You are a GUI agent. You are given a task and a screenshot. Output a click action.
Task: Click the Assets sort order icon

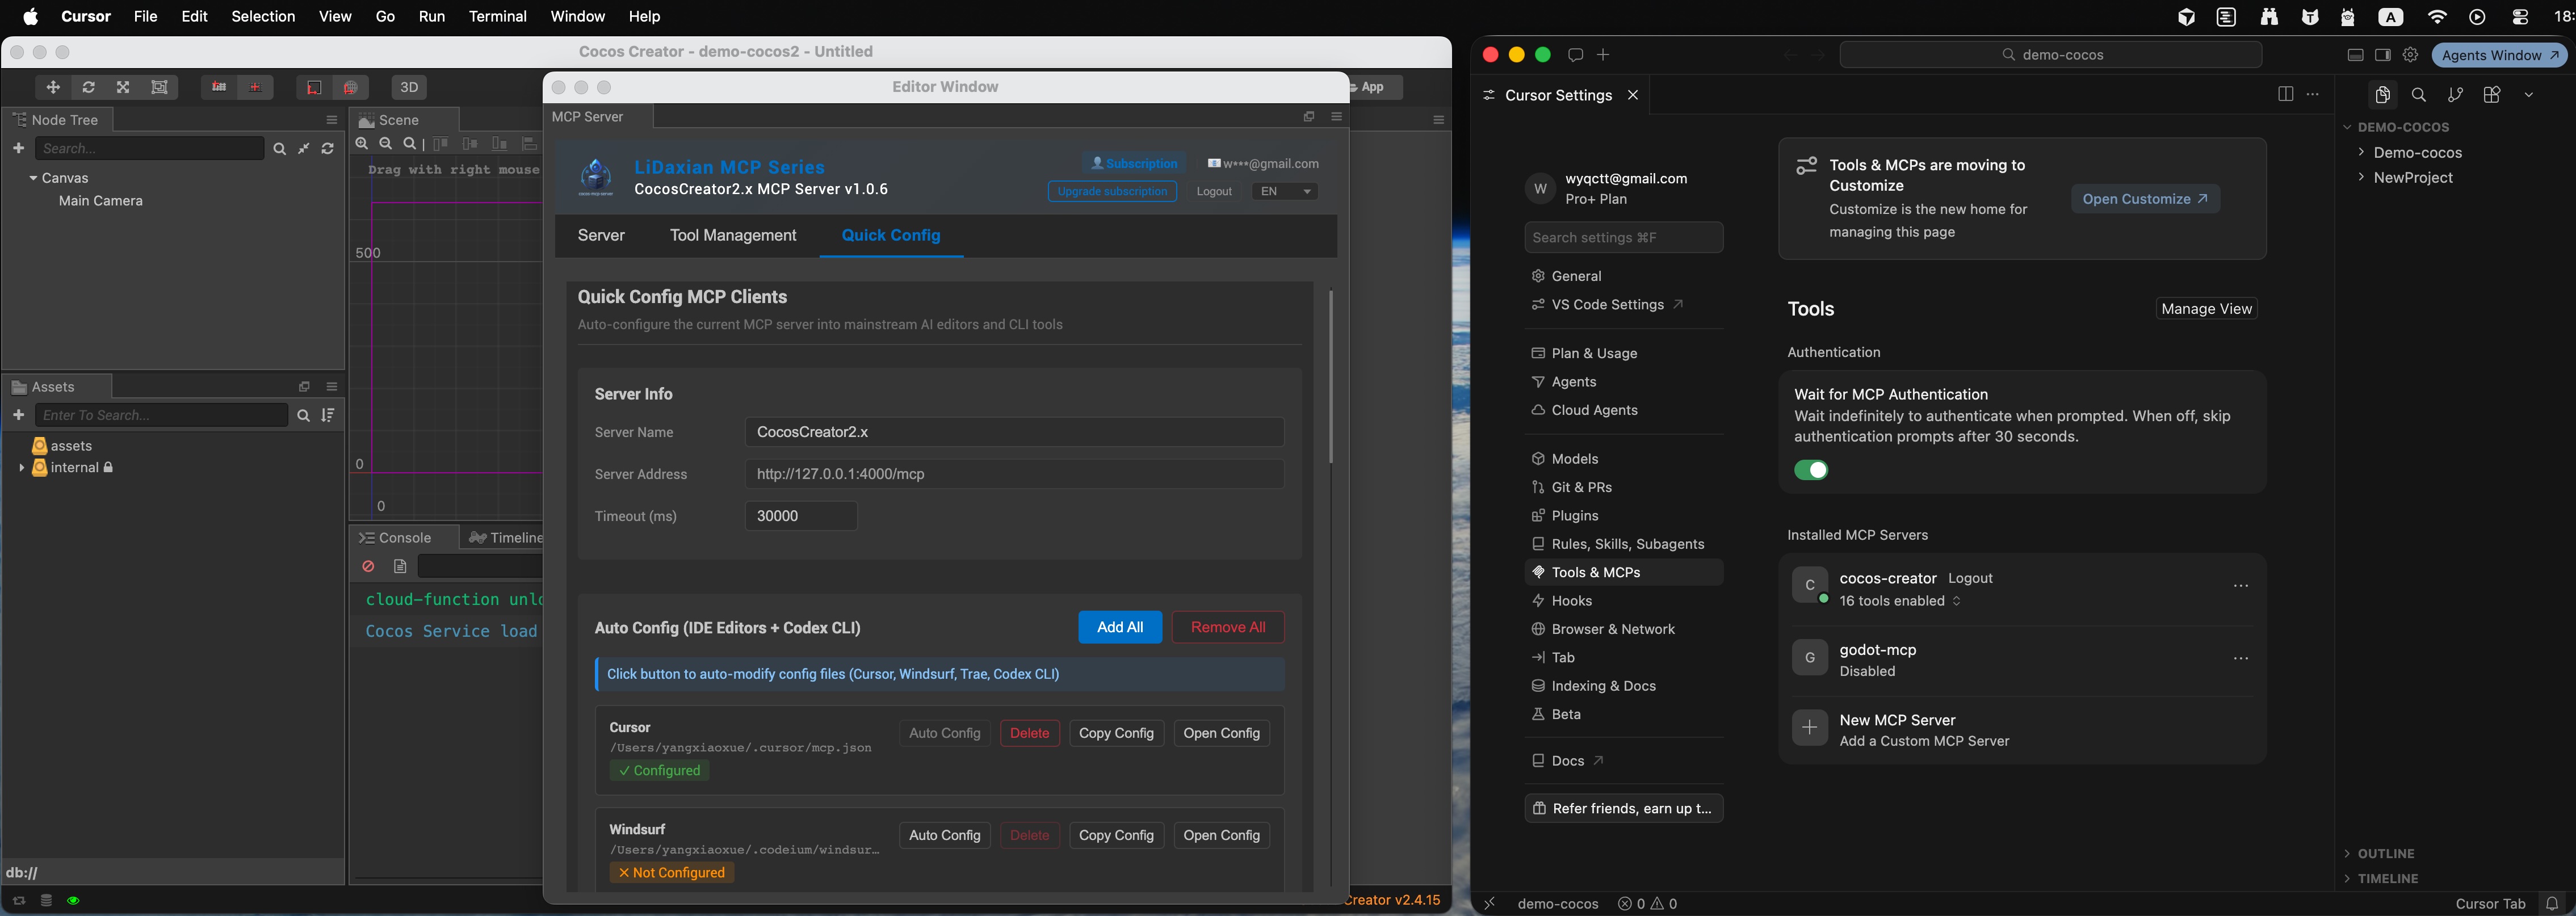click(x=328, y=415)
